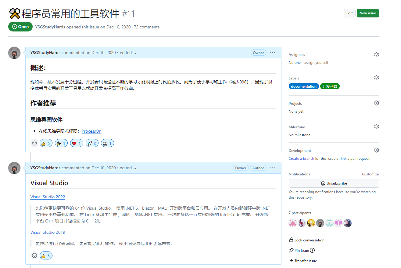Add a reaction with the smiley icon on the Visual Studio comment
Image resolution: width=401 pixels, height=268 pixels.
coord(34,255)
